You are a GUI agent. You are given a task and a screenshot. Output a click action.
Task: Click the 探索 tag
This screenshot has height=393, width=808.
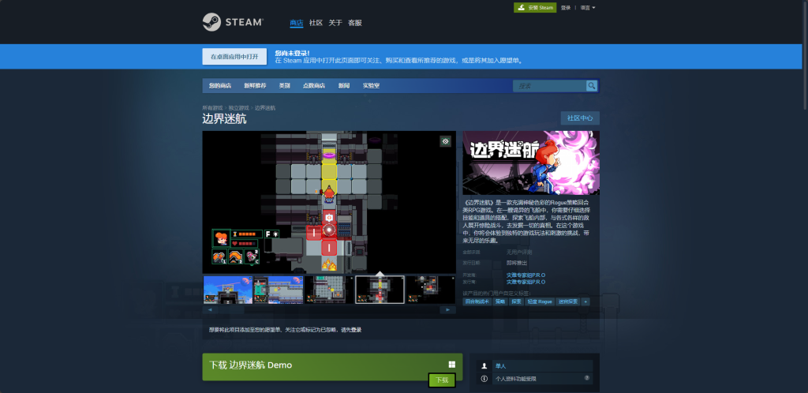click(516, 301)
